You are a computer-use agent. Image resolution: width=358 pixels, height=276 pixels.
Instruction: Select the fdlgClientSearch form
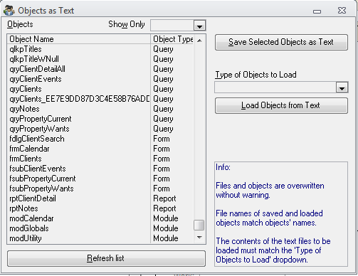101,139
